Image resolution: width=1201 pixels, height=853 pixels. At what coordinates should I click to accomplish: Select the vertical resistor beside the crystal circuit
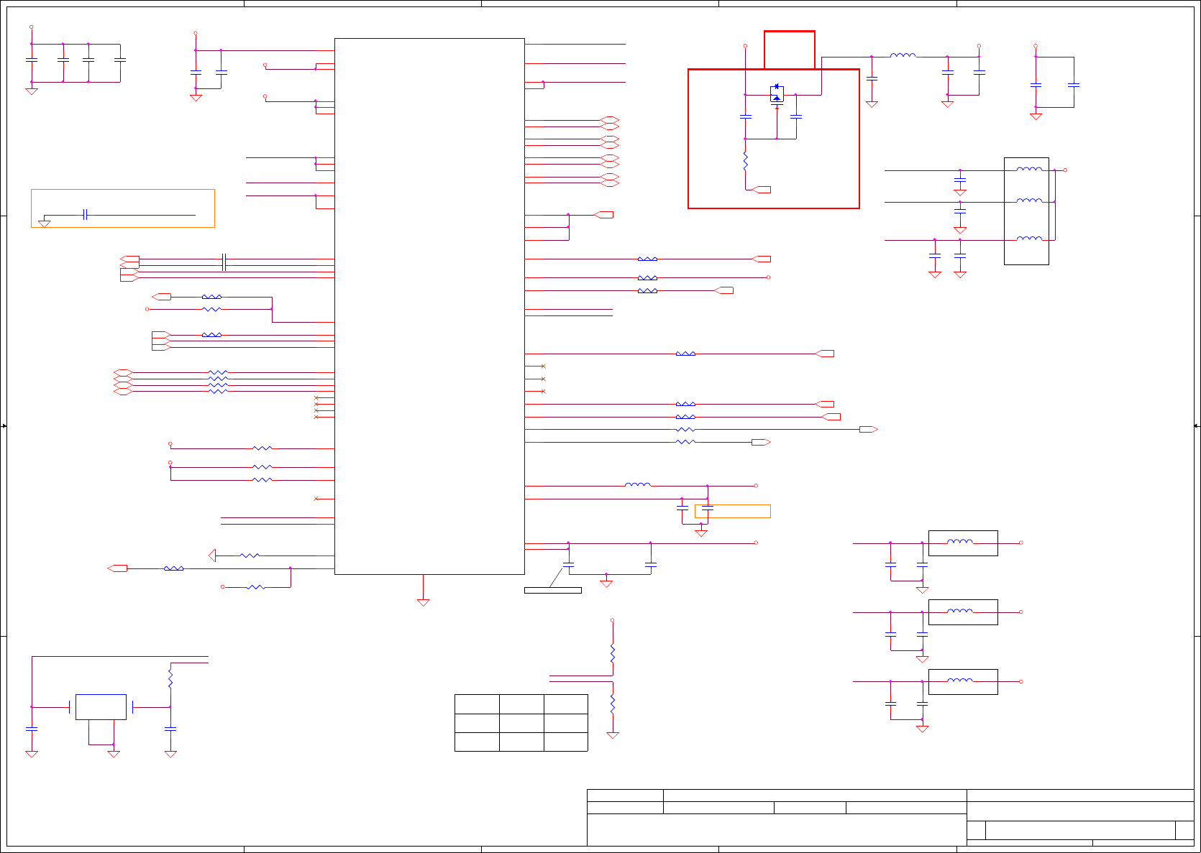(x=170, y=679)
